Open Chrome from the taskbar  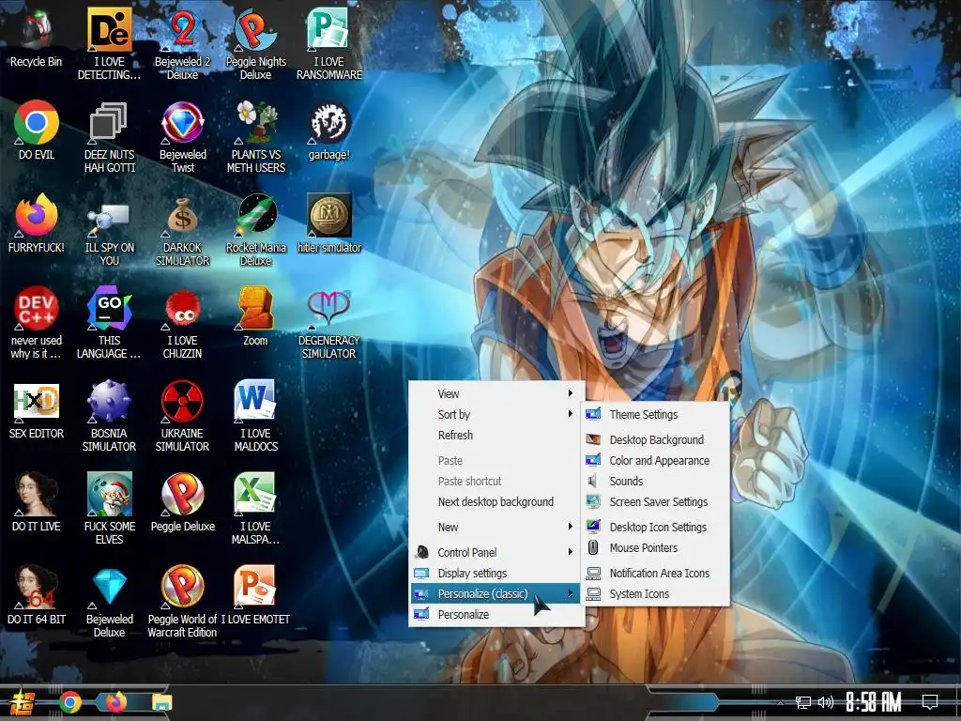70,702
